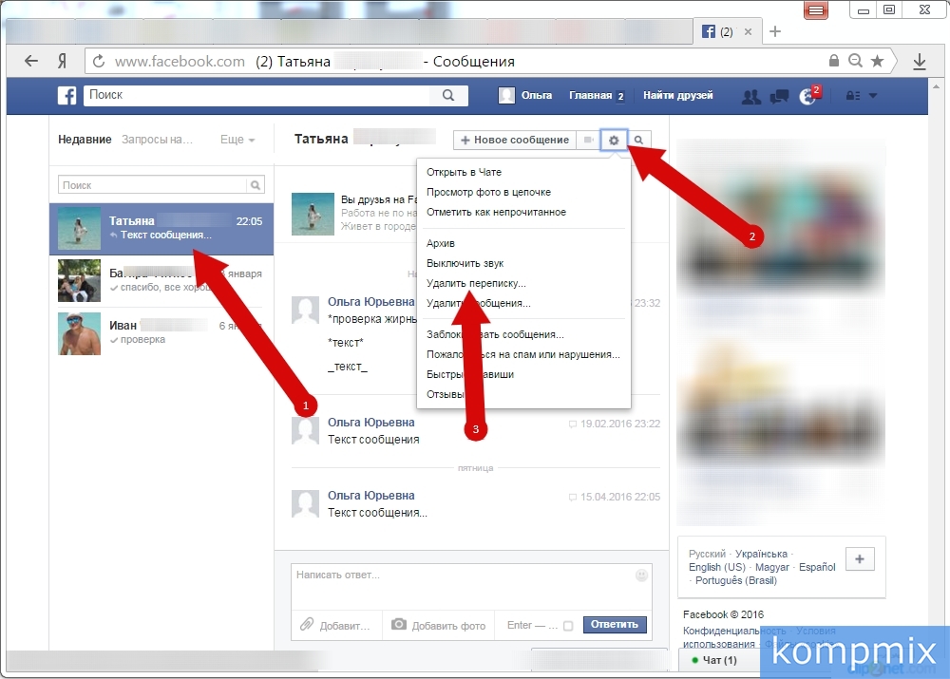
Task: Expand account menu arrow in top bar
Action: click(x=873, y=96)
